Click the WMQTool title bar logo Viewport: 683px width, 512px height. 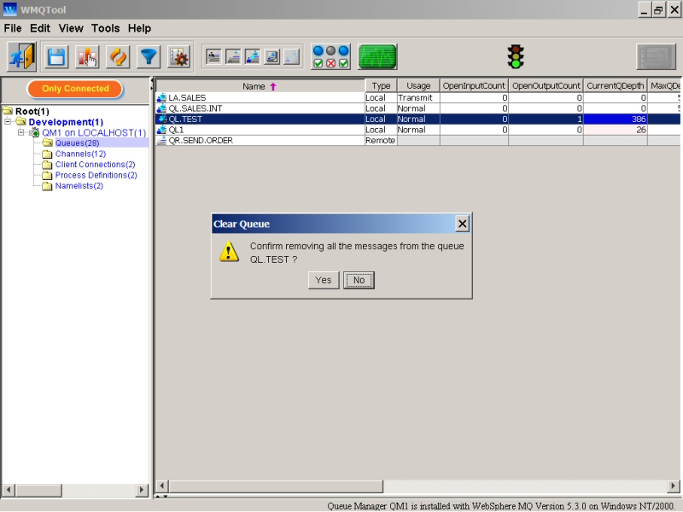click(x=9, y=9)
